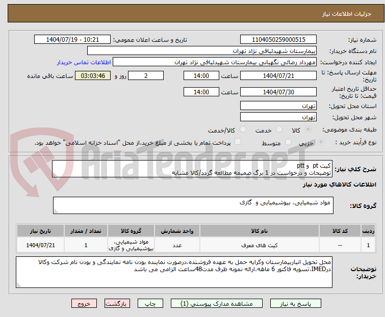385x317 pixels.
Task: Select the cell کیت های معرف
Action: point(259,245)
